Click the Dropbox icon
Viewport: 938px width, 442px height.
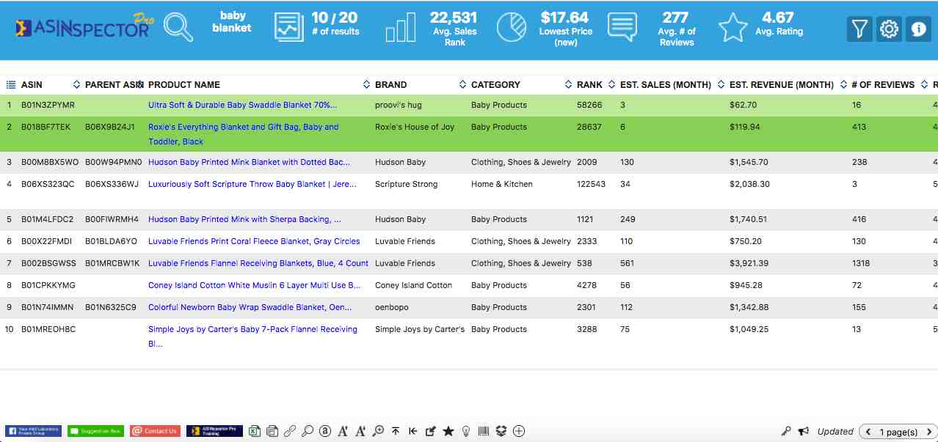point(501,431)
